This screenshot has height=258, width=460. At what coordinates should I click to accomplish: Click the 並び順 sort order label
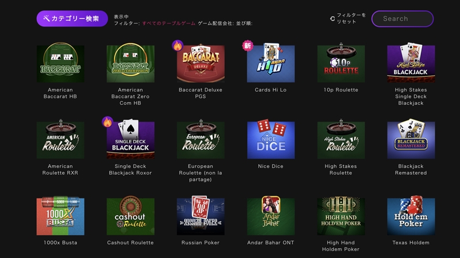[x=244, y=24]
